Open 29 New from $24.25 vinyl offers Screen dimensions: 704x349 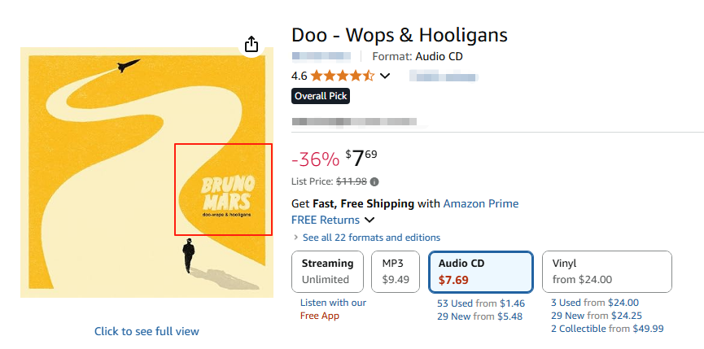597,316
